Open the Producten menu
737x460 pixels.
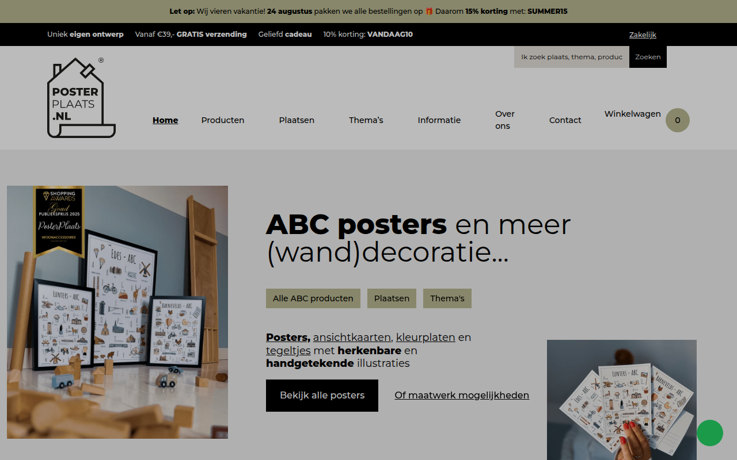point(223,120)
